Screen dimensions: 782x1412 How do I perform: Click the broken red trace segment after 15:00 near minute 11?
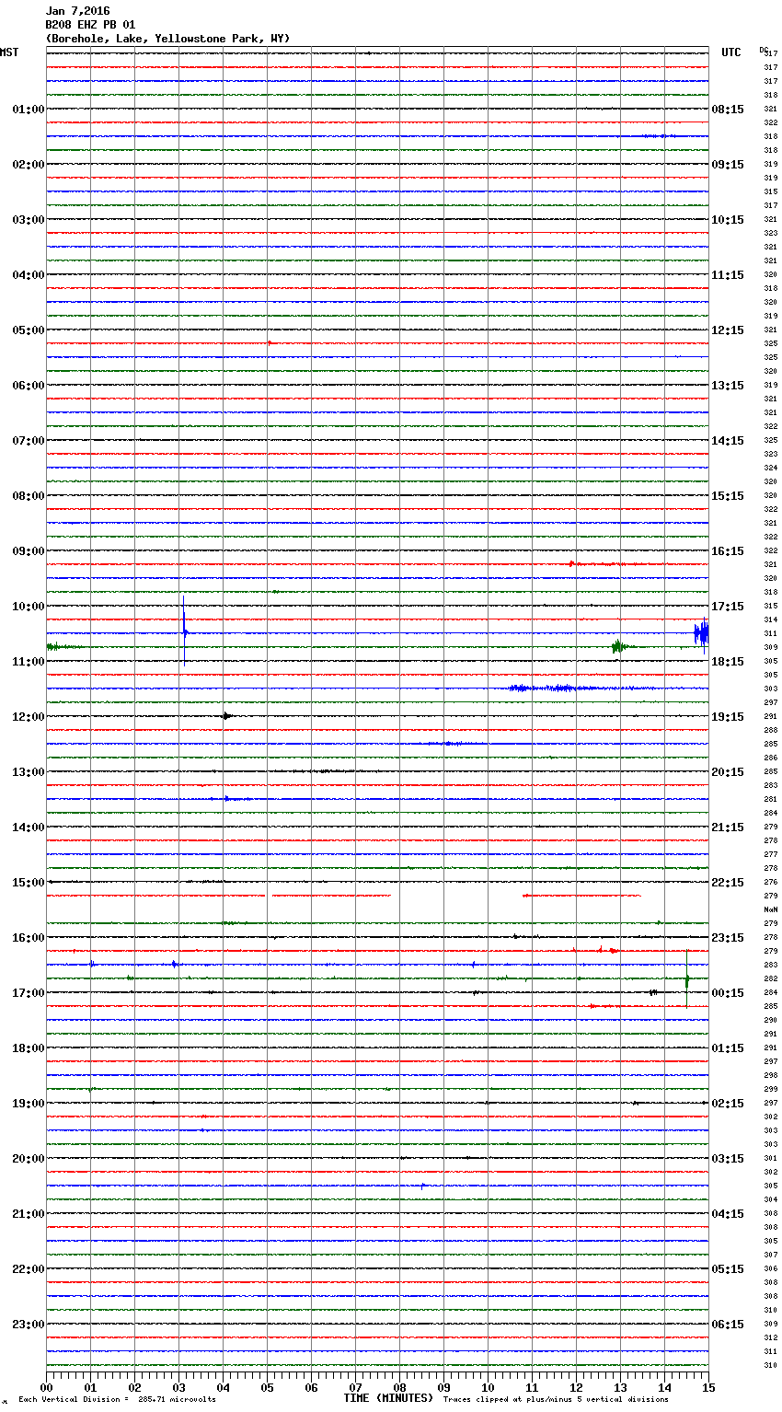pyautogui.click(x=581, y=895)
